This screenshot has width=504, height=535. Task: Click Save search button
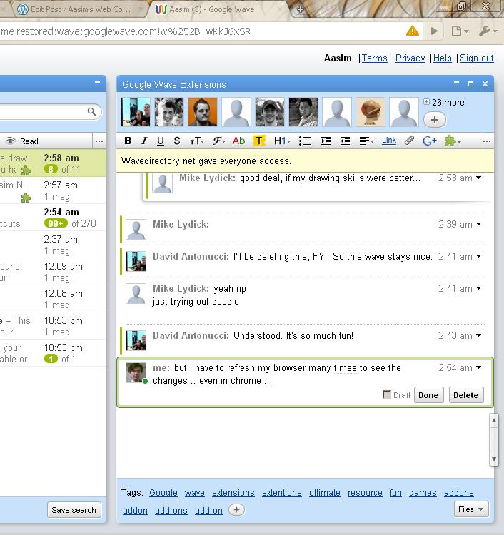pos(74,510)
